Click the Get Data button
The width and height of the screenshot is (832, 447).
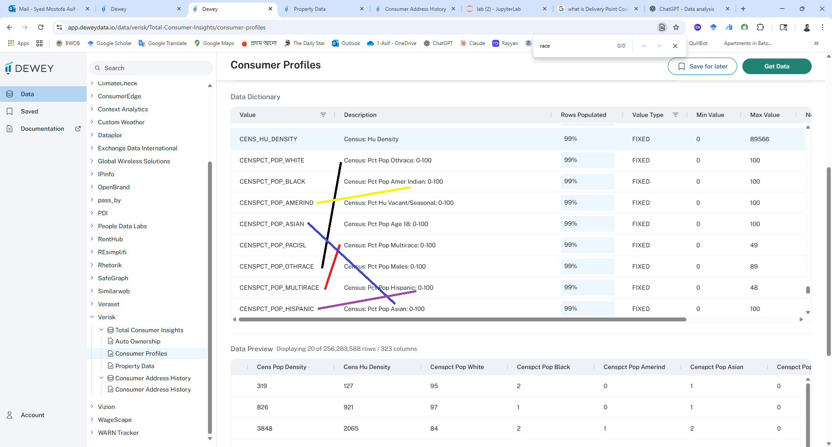(x=777, y=66)
